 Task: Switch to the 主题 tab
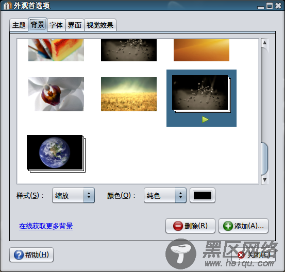19,25
